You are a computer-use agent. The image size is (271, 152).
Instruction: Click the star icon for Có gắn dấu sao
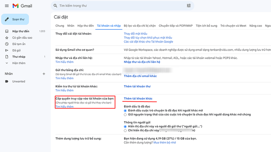point(7,37)
